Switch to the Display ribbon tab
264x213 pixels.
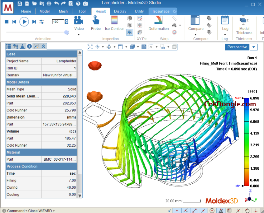[x=120, y=11]
